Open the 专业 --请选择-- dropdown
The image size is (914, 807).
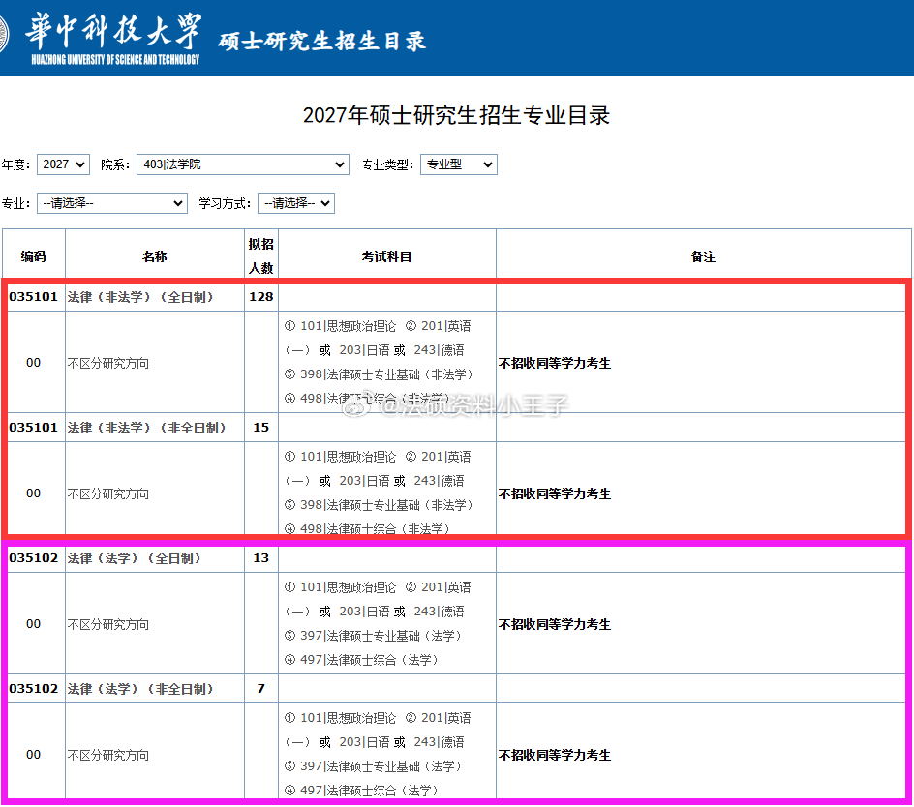click(x=112, y=203)
